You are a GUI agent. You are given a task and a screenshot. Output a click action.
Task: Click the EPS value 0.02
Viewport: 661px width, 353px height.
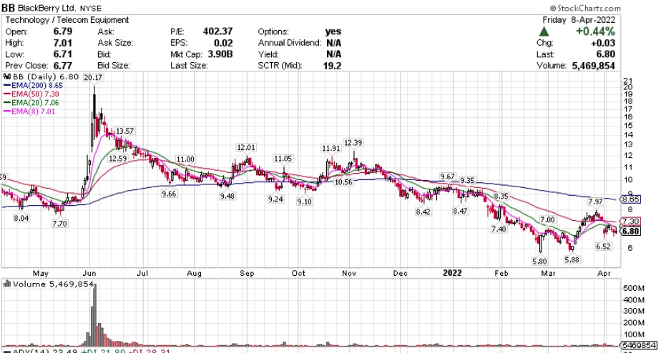224,43
